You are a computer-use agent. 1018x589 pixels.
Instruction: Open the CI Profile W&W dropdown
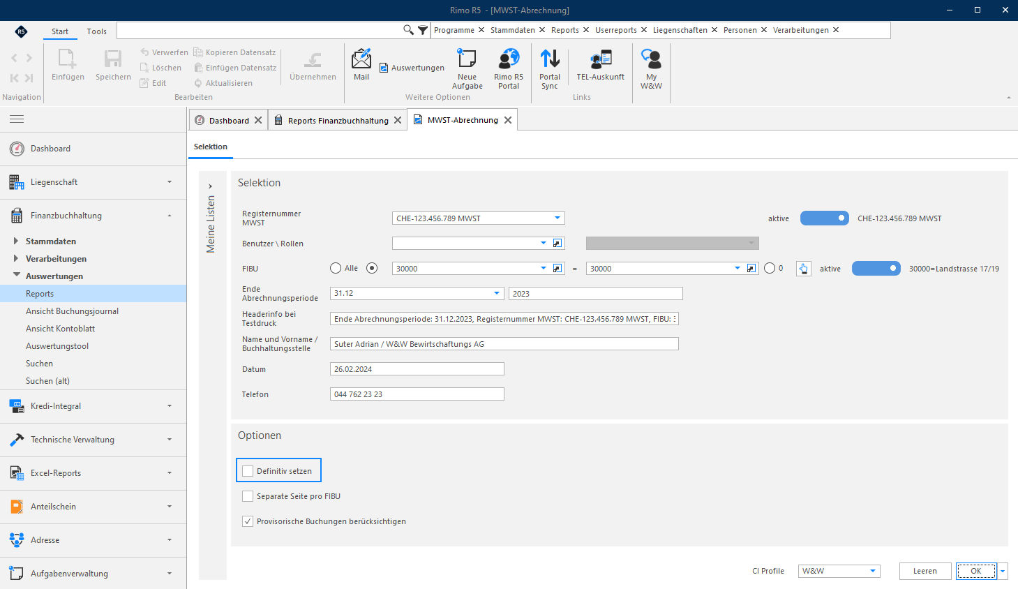[873, 571]
